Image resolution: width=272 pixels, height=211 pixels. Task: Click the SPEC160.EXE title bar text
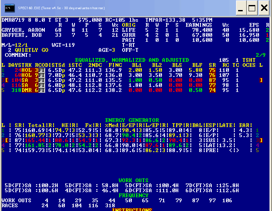pyautogui.click(x=62, y=8)
